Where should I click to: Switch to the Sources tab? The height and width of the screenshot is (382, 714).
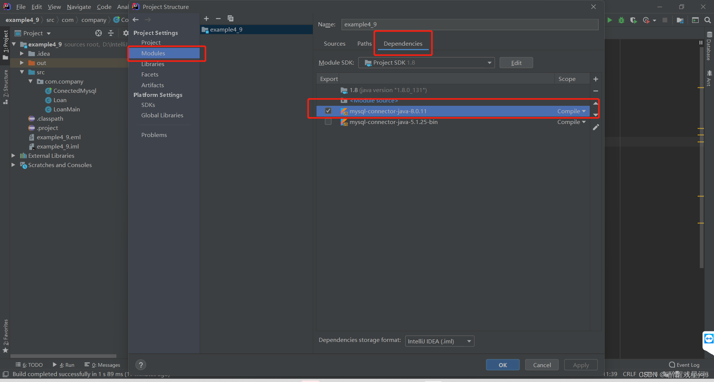pos(334,43)
